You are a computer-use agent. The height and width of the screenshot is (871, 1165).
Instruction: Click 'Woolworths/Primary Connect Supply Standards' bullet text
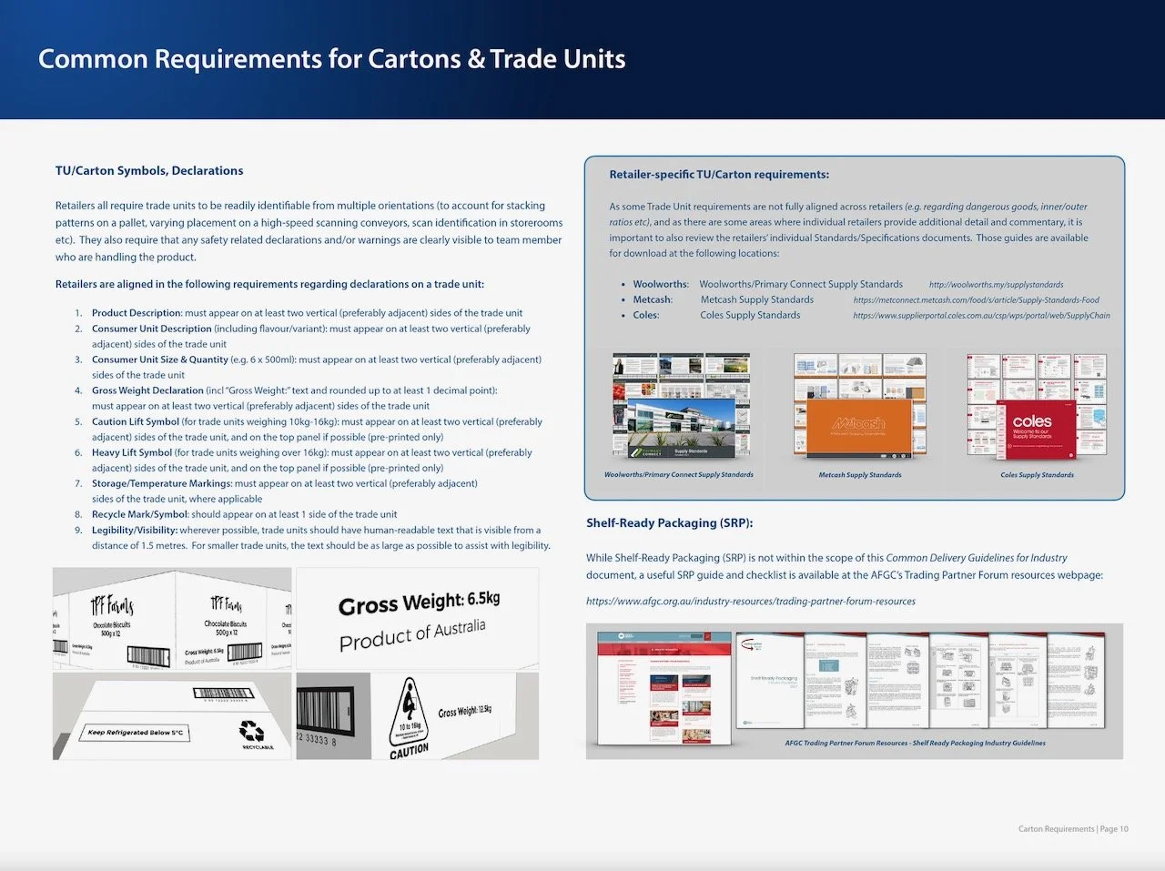(801, 285)
